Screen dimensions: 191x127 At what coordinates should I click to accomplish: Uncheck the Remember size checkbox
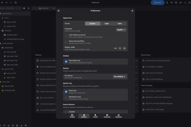click(x=66, y=62)
